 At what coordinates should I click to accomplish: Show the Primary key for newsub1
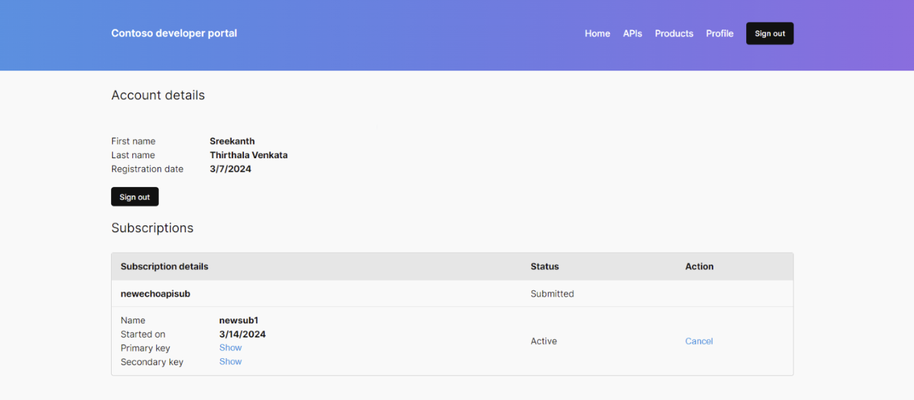230,347
